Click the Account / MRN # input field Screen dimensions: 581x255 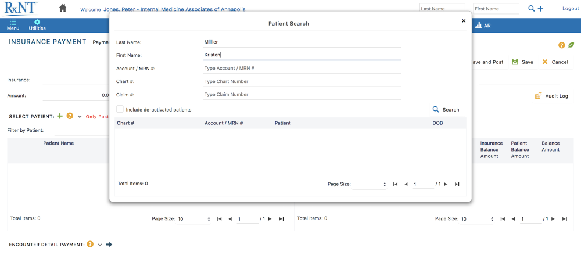click(302, 68)
